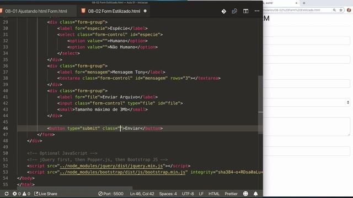Click the editor vertical scrollbar thumb
Viewport: 353px width, 198px height.
point(260,105)
